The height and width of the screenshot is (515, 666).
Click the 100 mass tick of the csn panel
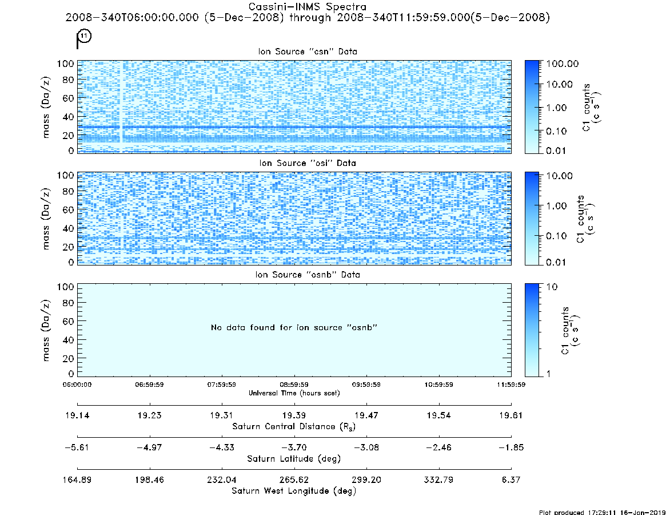click(65, 64)
